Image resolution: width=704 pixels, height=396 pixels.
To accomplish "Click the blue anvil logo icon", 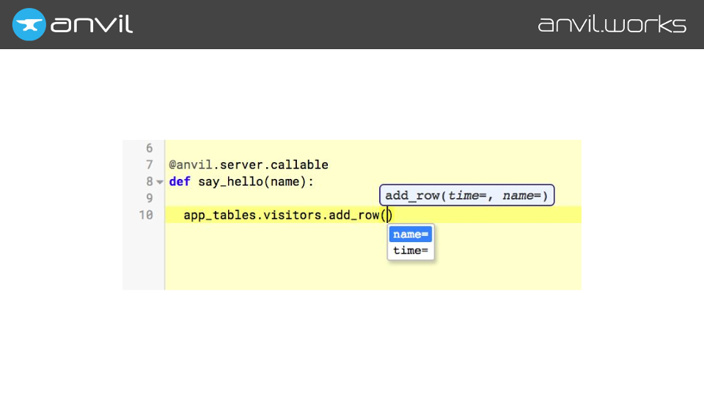I will click(x=29, y=24).
